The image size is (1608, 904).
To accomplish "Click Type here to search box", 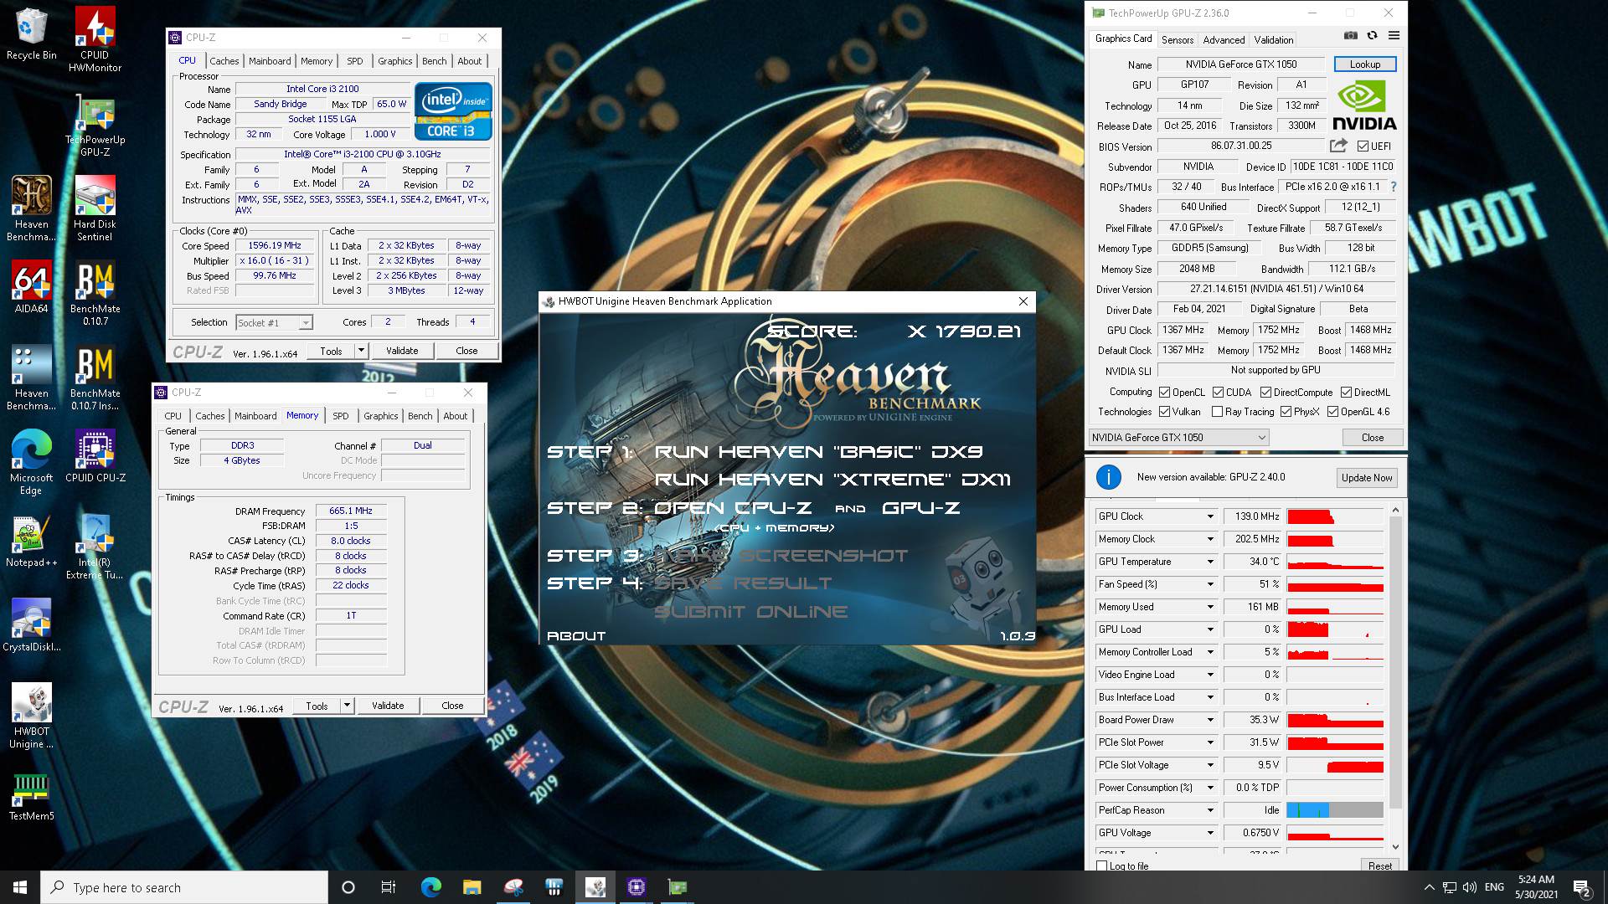I will (x=184, y=887).
